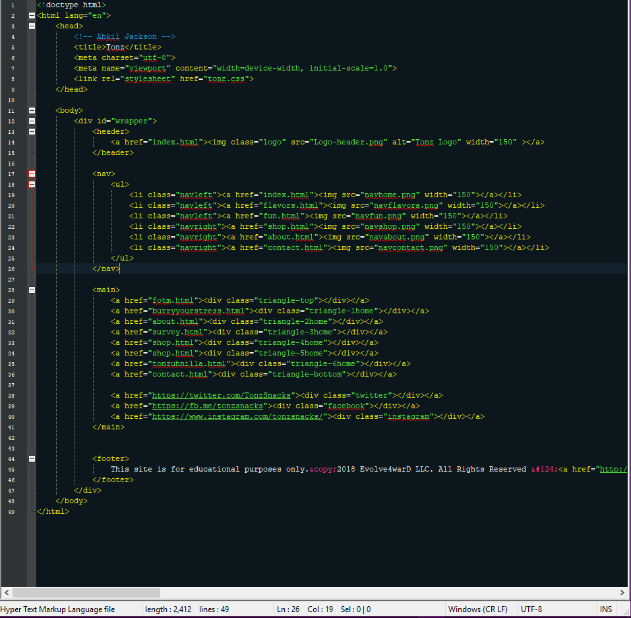Toggle the INS overwrite mode indicator
This screenshot has width=631, height=618.
click(x=606, y=609)
